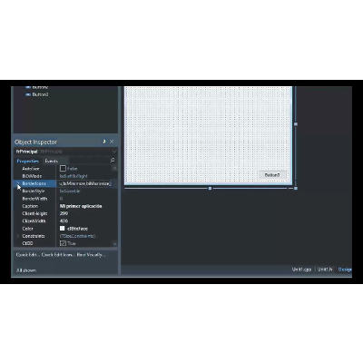363x363 pixels.
Task: Select the ClientWidth property name
Action: [x=34, y=221]
